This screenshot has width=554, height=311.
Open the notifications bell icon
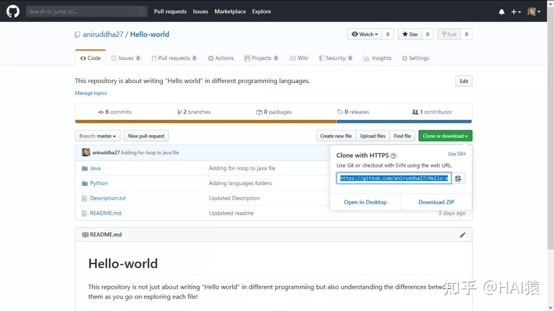click(x=501, y=11)
